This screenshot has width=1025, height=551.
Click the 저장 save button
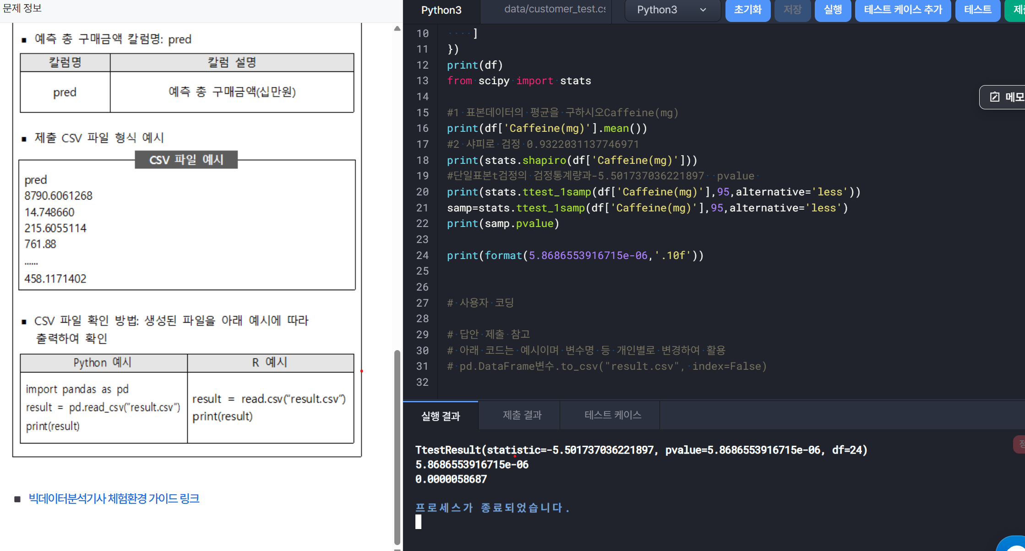tap(792, 10)
